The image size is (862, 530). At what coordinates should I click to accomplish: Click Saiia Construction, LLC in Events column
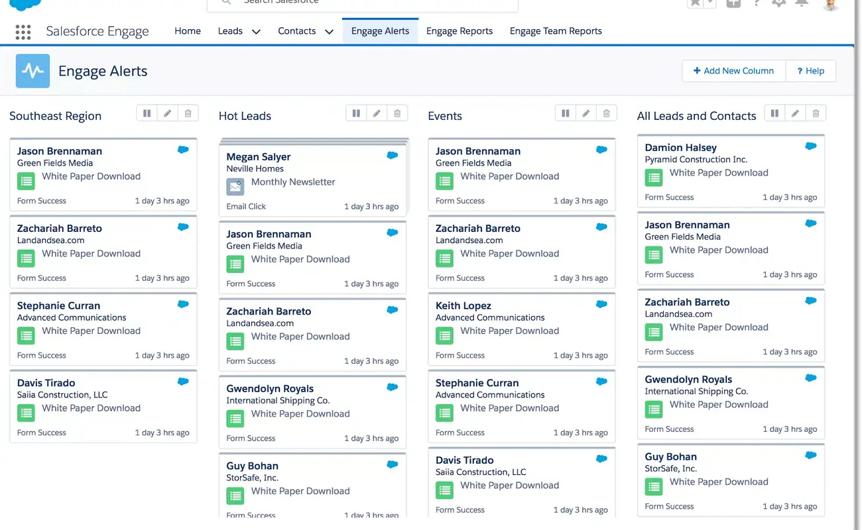[481, 472]
